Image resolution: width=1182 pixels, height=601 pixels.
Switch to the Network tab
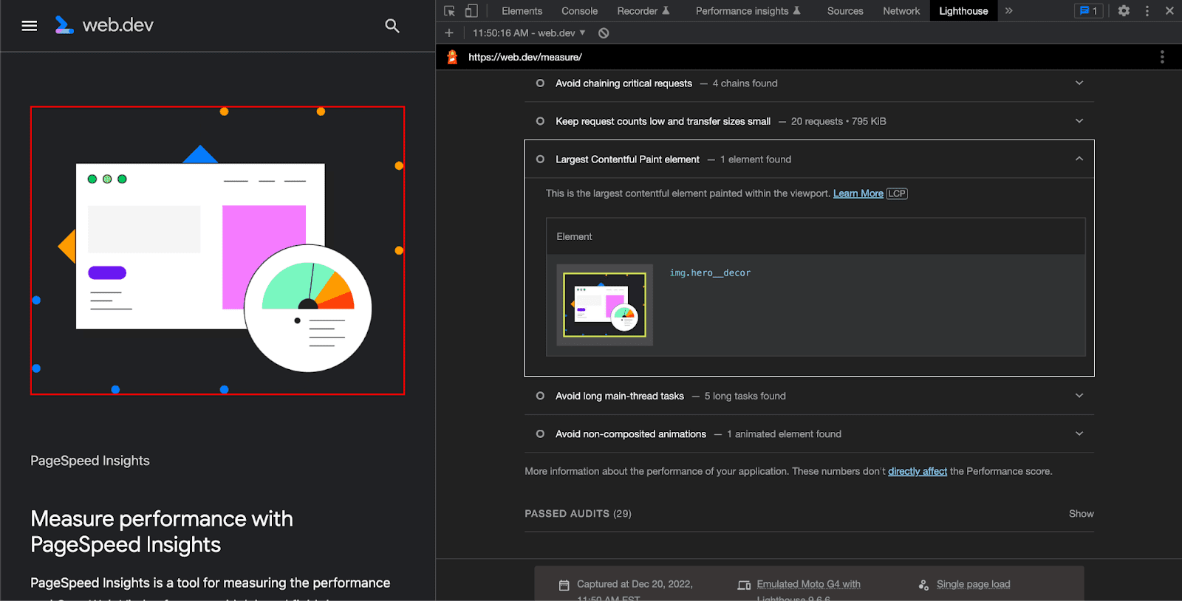click(901, 11)
